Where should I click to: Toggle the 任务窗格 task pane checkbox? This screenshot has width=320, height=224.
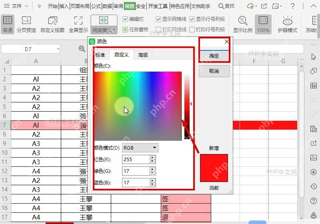point(125,30)
